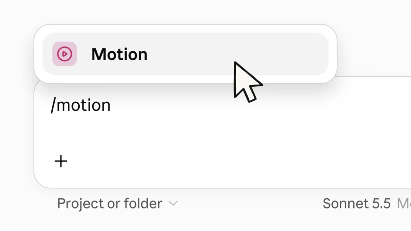Click the Project or folder label text
Screen dimensions: 411x231
click(x=109, y=203)
